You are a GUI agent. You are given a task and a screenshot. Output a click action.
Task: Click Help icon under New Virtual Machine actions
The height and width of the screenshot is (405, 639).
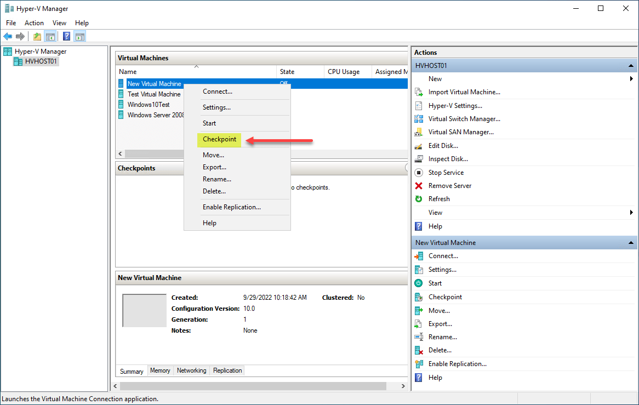pyautogui.click(x=419, y=378)
